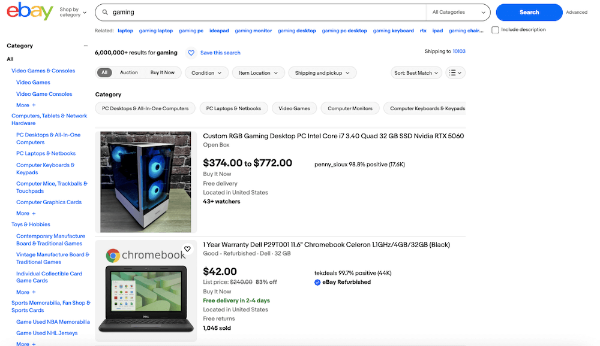Open PC Desktops & All-In-One Computers sidebar link
The height and width of the screenshot is (346, 600).
[49, 139]
